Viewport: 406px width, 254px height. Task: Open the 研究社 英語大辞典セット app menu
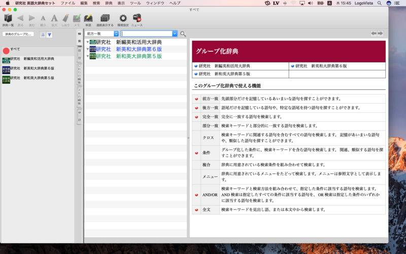[x=35, y=3]
